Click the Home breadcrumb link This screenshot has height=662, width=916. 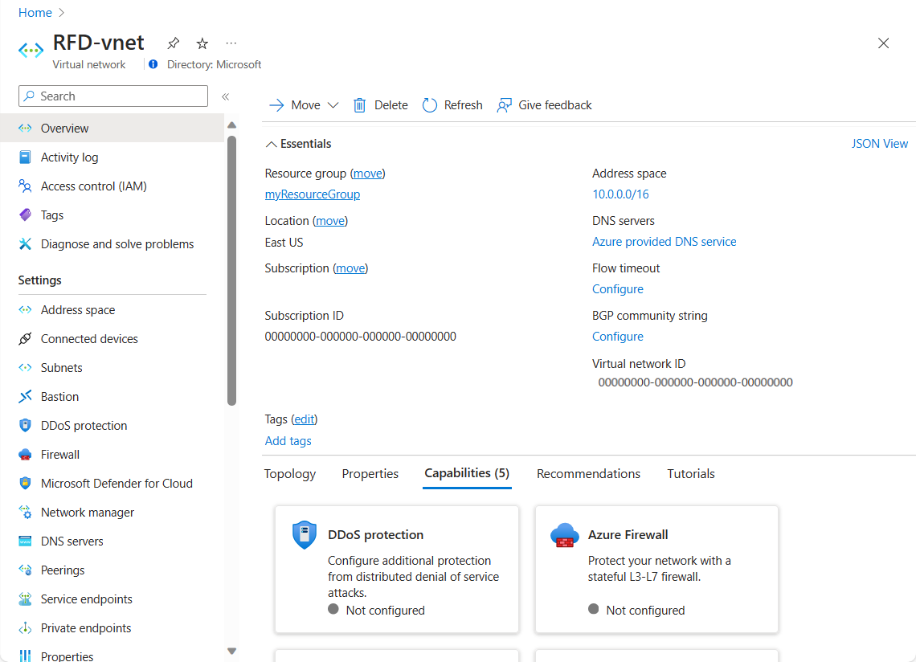[35, 13]
